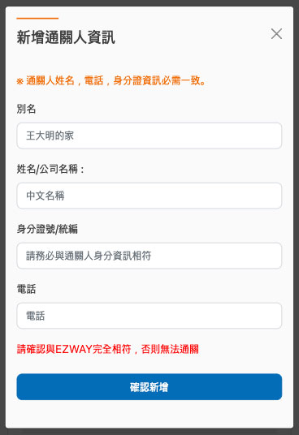Click the 姓名/公司名稱 label text
The width and height of the screenshot is (299, 435).
coord(50,169)
